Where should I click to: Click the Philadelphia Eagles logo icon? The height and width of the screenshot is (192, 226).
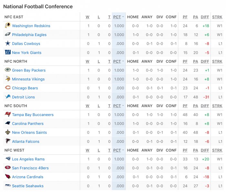(x=8, y=34)
